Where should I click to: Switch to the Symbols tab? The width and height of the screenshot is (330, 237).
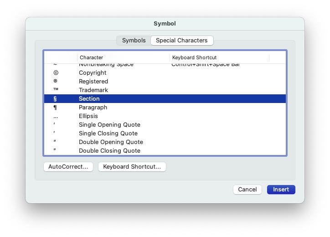click(134, 41)
